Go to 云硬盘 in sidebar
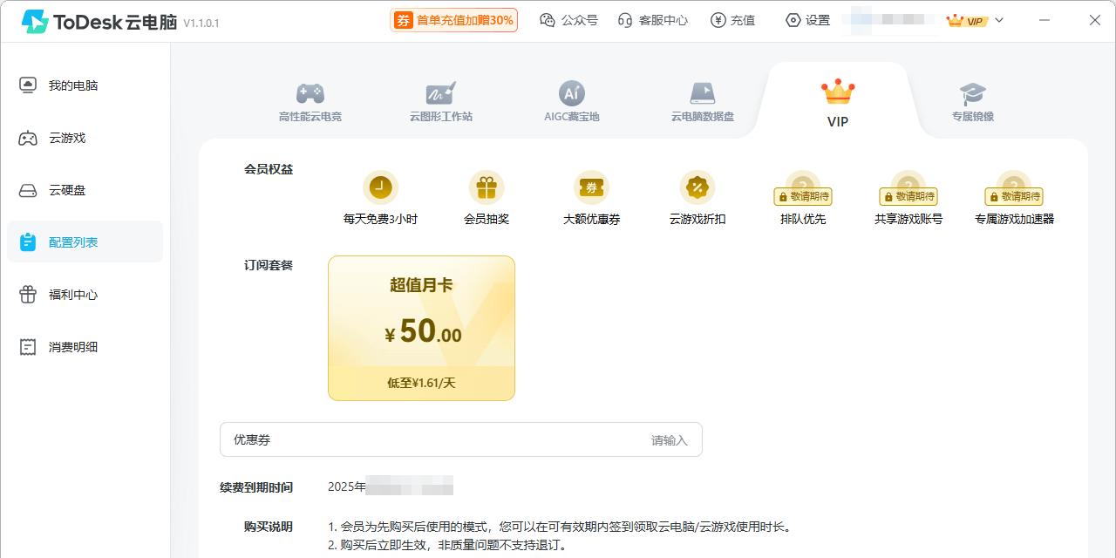Viewport: 1116px width, 558px height. [x=85, y=190]
